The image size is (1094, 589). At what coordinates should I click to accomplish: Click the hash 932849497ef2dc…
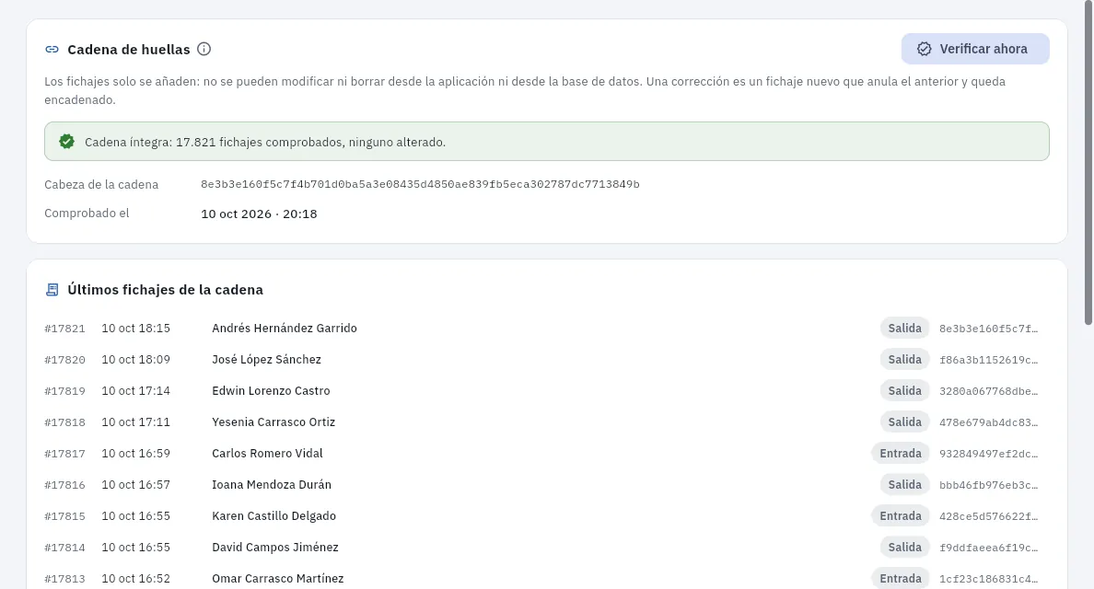click(989, 454)
